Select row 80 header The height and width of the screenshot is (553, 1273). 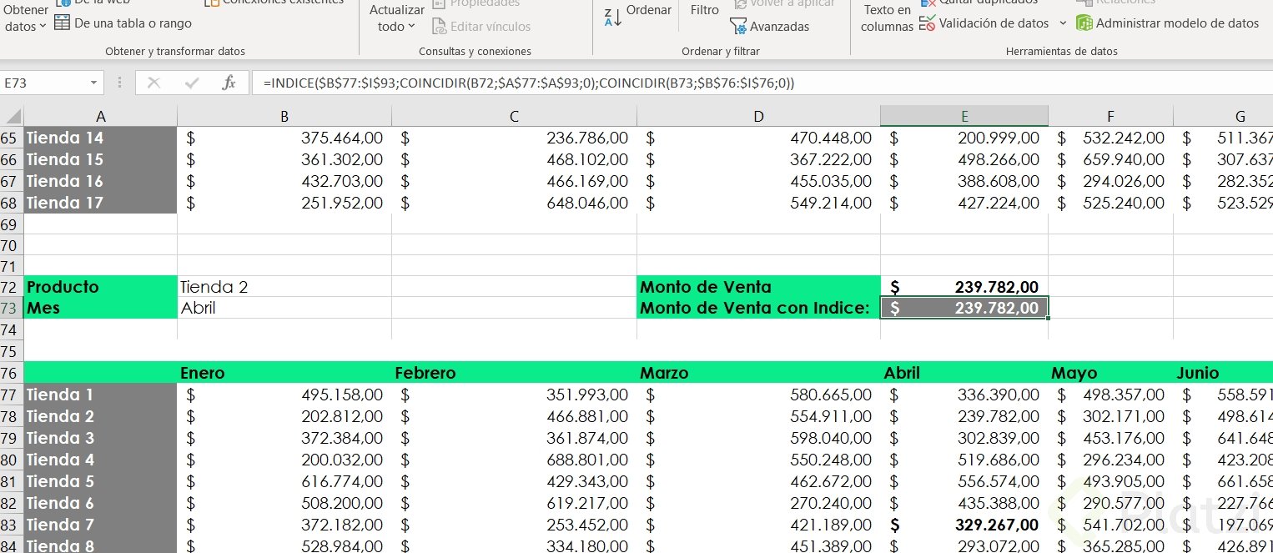pos(12,460)
